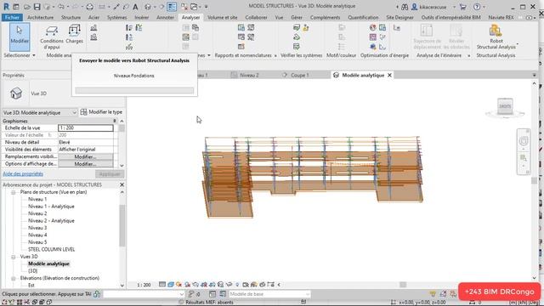Screen dimensions: 544x306
Task: Collapse the Graphismes properties group
Action: (x=115, y=121)
